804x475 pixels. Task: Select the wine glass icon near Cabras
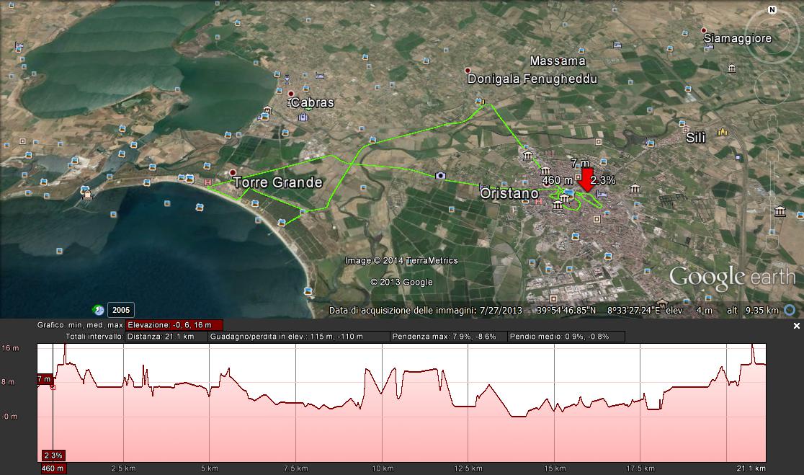point(288,79)
